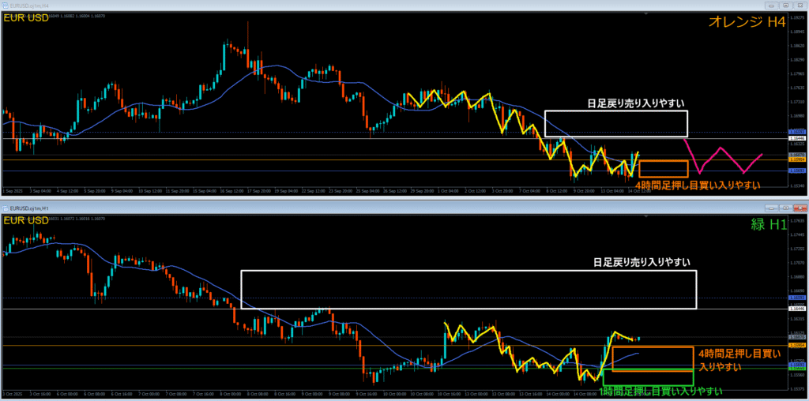Close the lower H1 chart window

click(x=800, y=207)
